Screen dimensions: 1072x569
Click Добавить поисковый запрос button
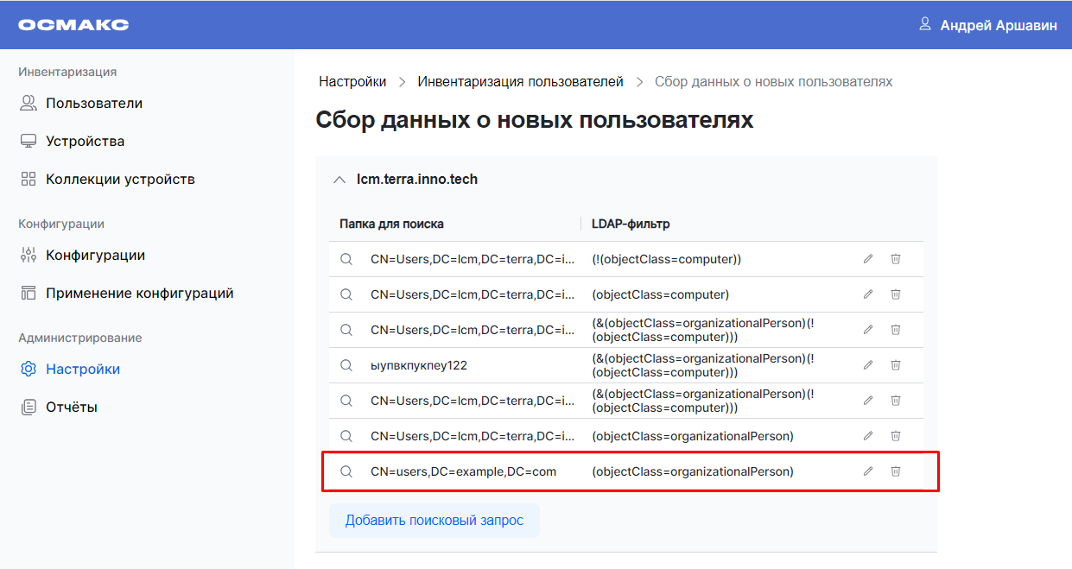(x=434, y=520)
